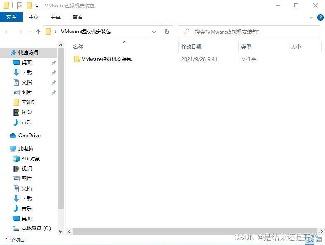Expand the ribbon with the chevron
325x245 pixels.
tap(311, 17)
